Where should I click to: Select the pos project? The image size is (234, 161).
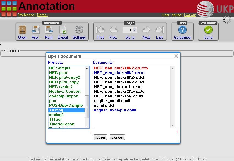[x=67, y=101]
